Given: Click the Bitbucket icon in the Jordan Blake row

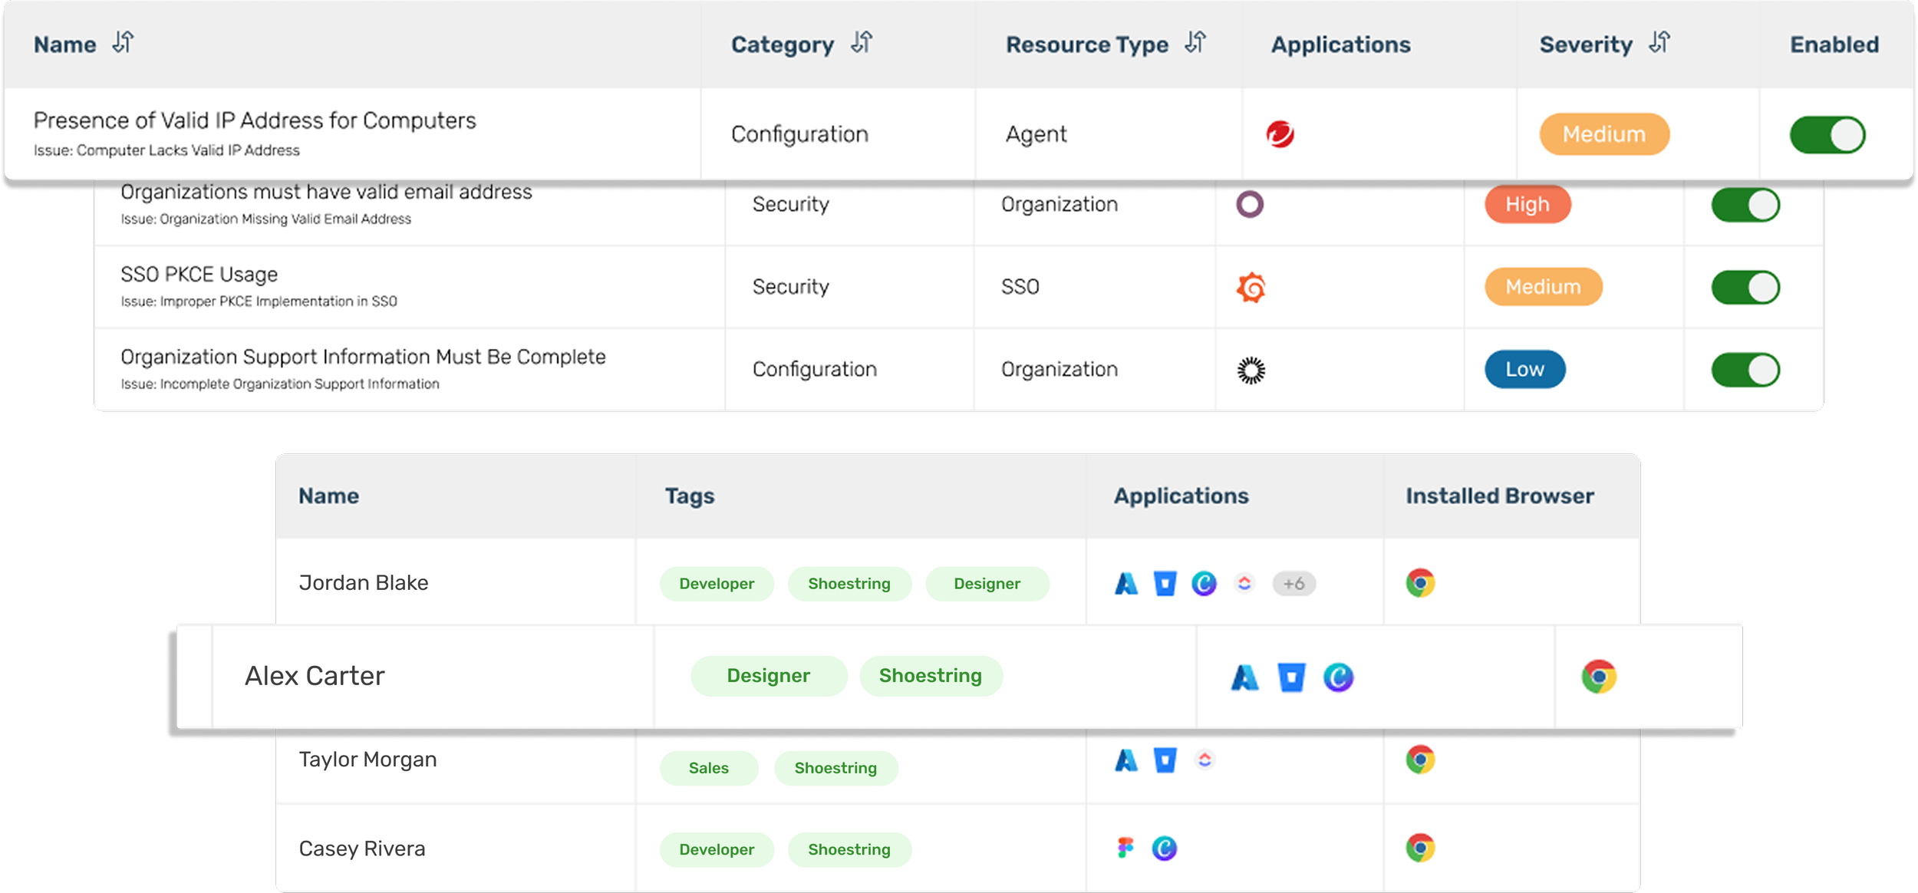Looking at the screenshot, I should click(1165, 584).
